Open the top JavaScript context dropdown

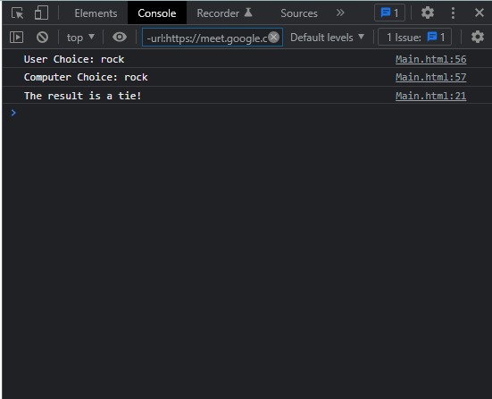pyautogui.click(x=80, y=38)
